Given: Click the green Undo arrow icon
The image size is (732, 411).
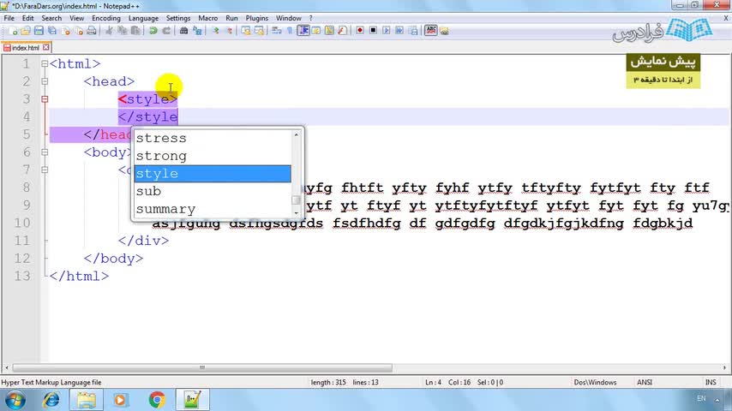Looking at the screenshot, I should [153, 31].
